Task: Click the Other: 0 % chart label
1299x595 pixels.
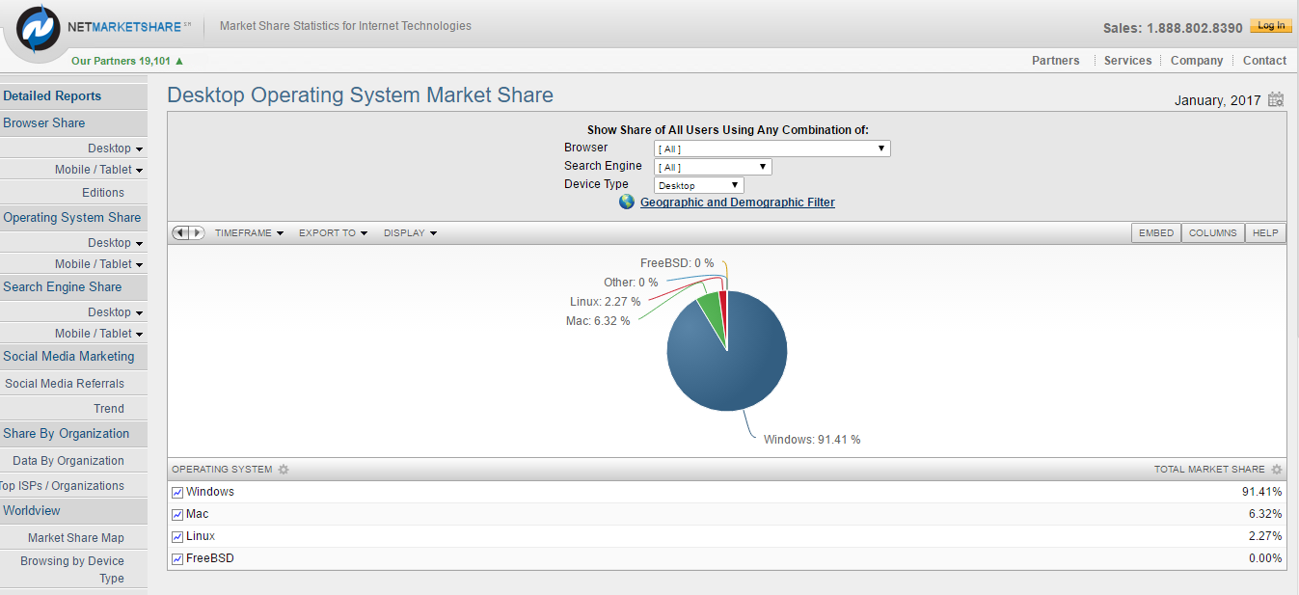Action: pos(631,283)
